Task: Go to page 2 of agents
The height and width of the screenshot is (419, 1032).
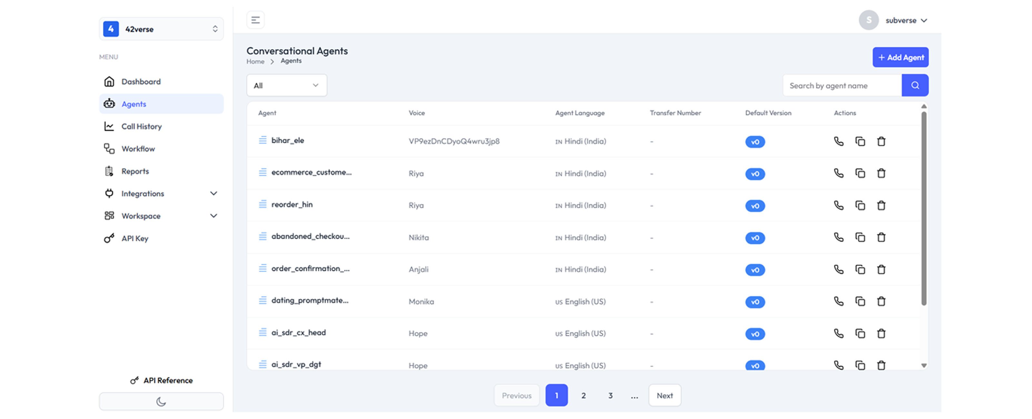Action: point(583,395)
